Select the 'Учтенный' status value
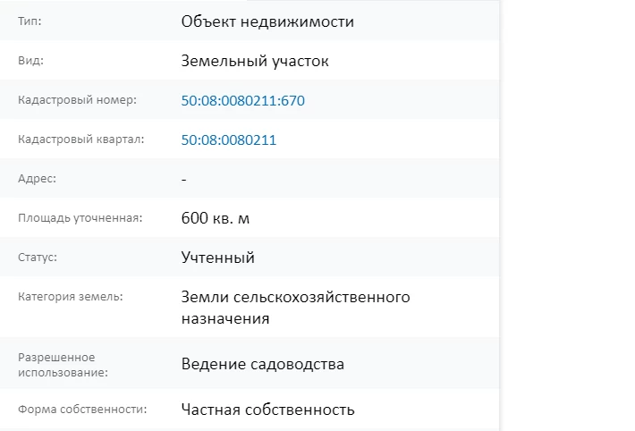Screen dimensions: 635x431 coord(217,258)
